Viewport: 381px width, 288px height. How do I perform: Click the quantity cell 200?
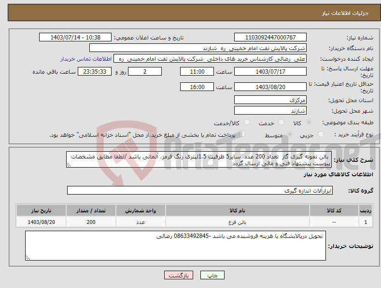[91, 222]
